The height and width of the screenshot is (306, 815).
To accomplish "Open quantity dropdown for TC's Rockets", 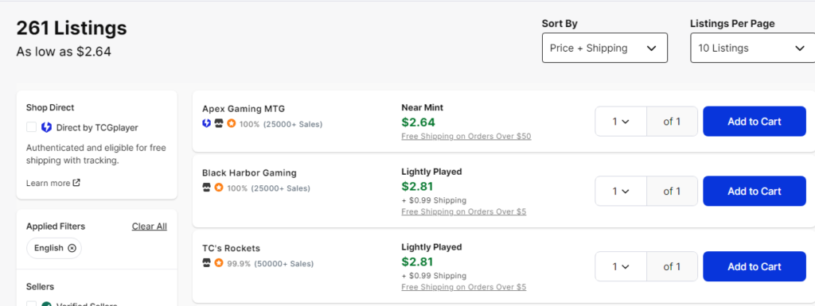I will point(621,266).
